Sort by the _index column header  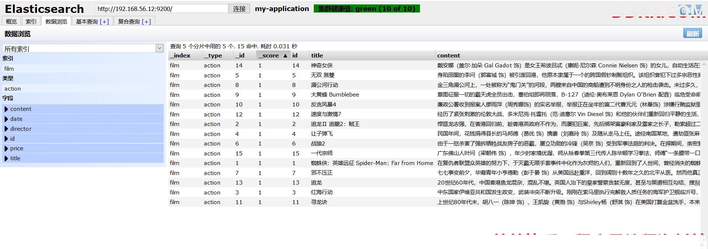tap(185, 56)
